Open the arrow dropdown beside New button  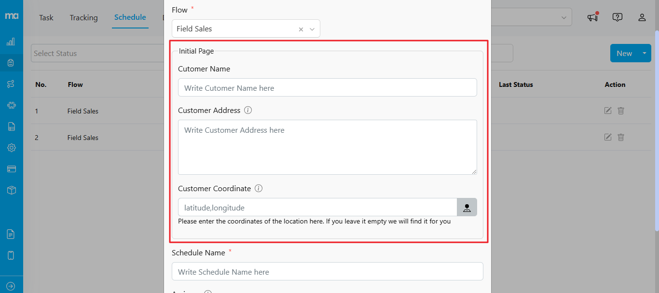coord(644,53)
